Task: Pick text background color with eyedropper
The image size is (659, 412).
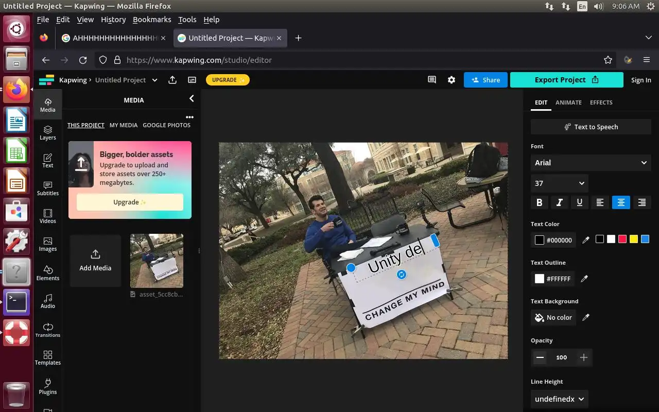Action: [585, 317]
